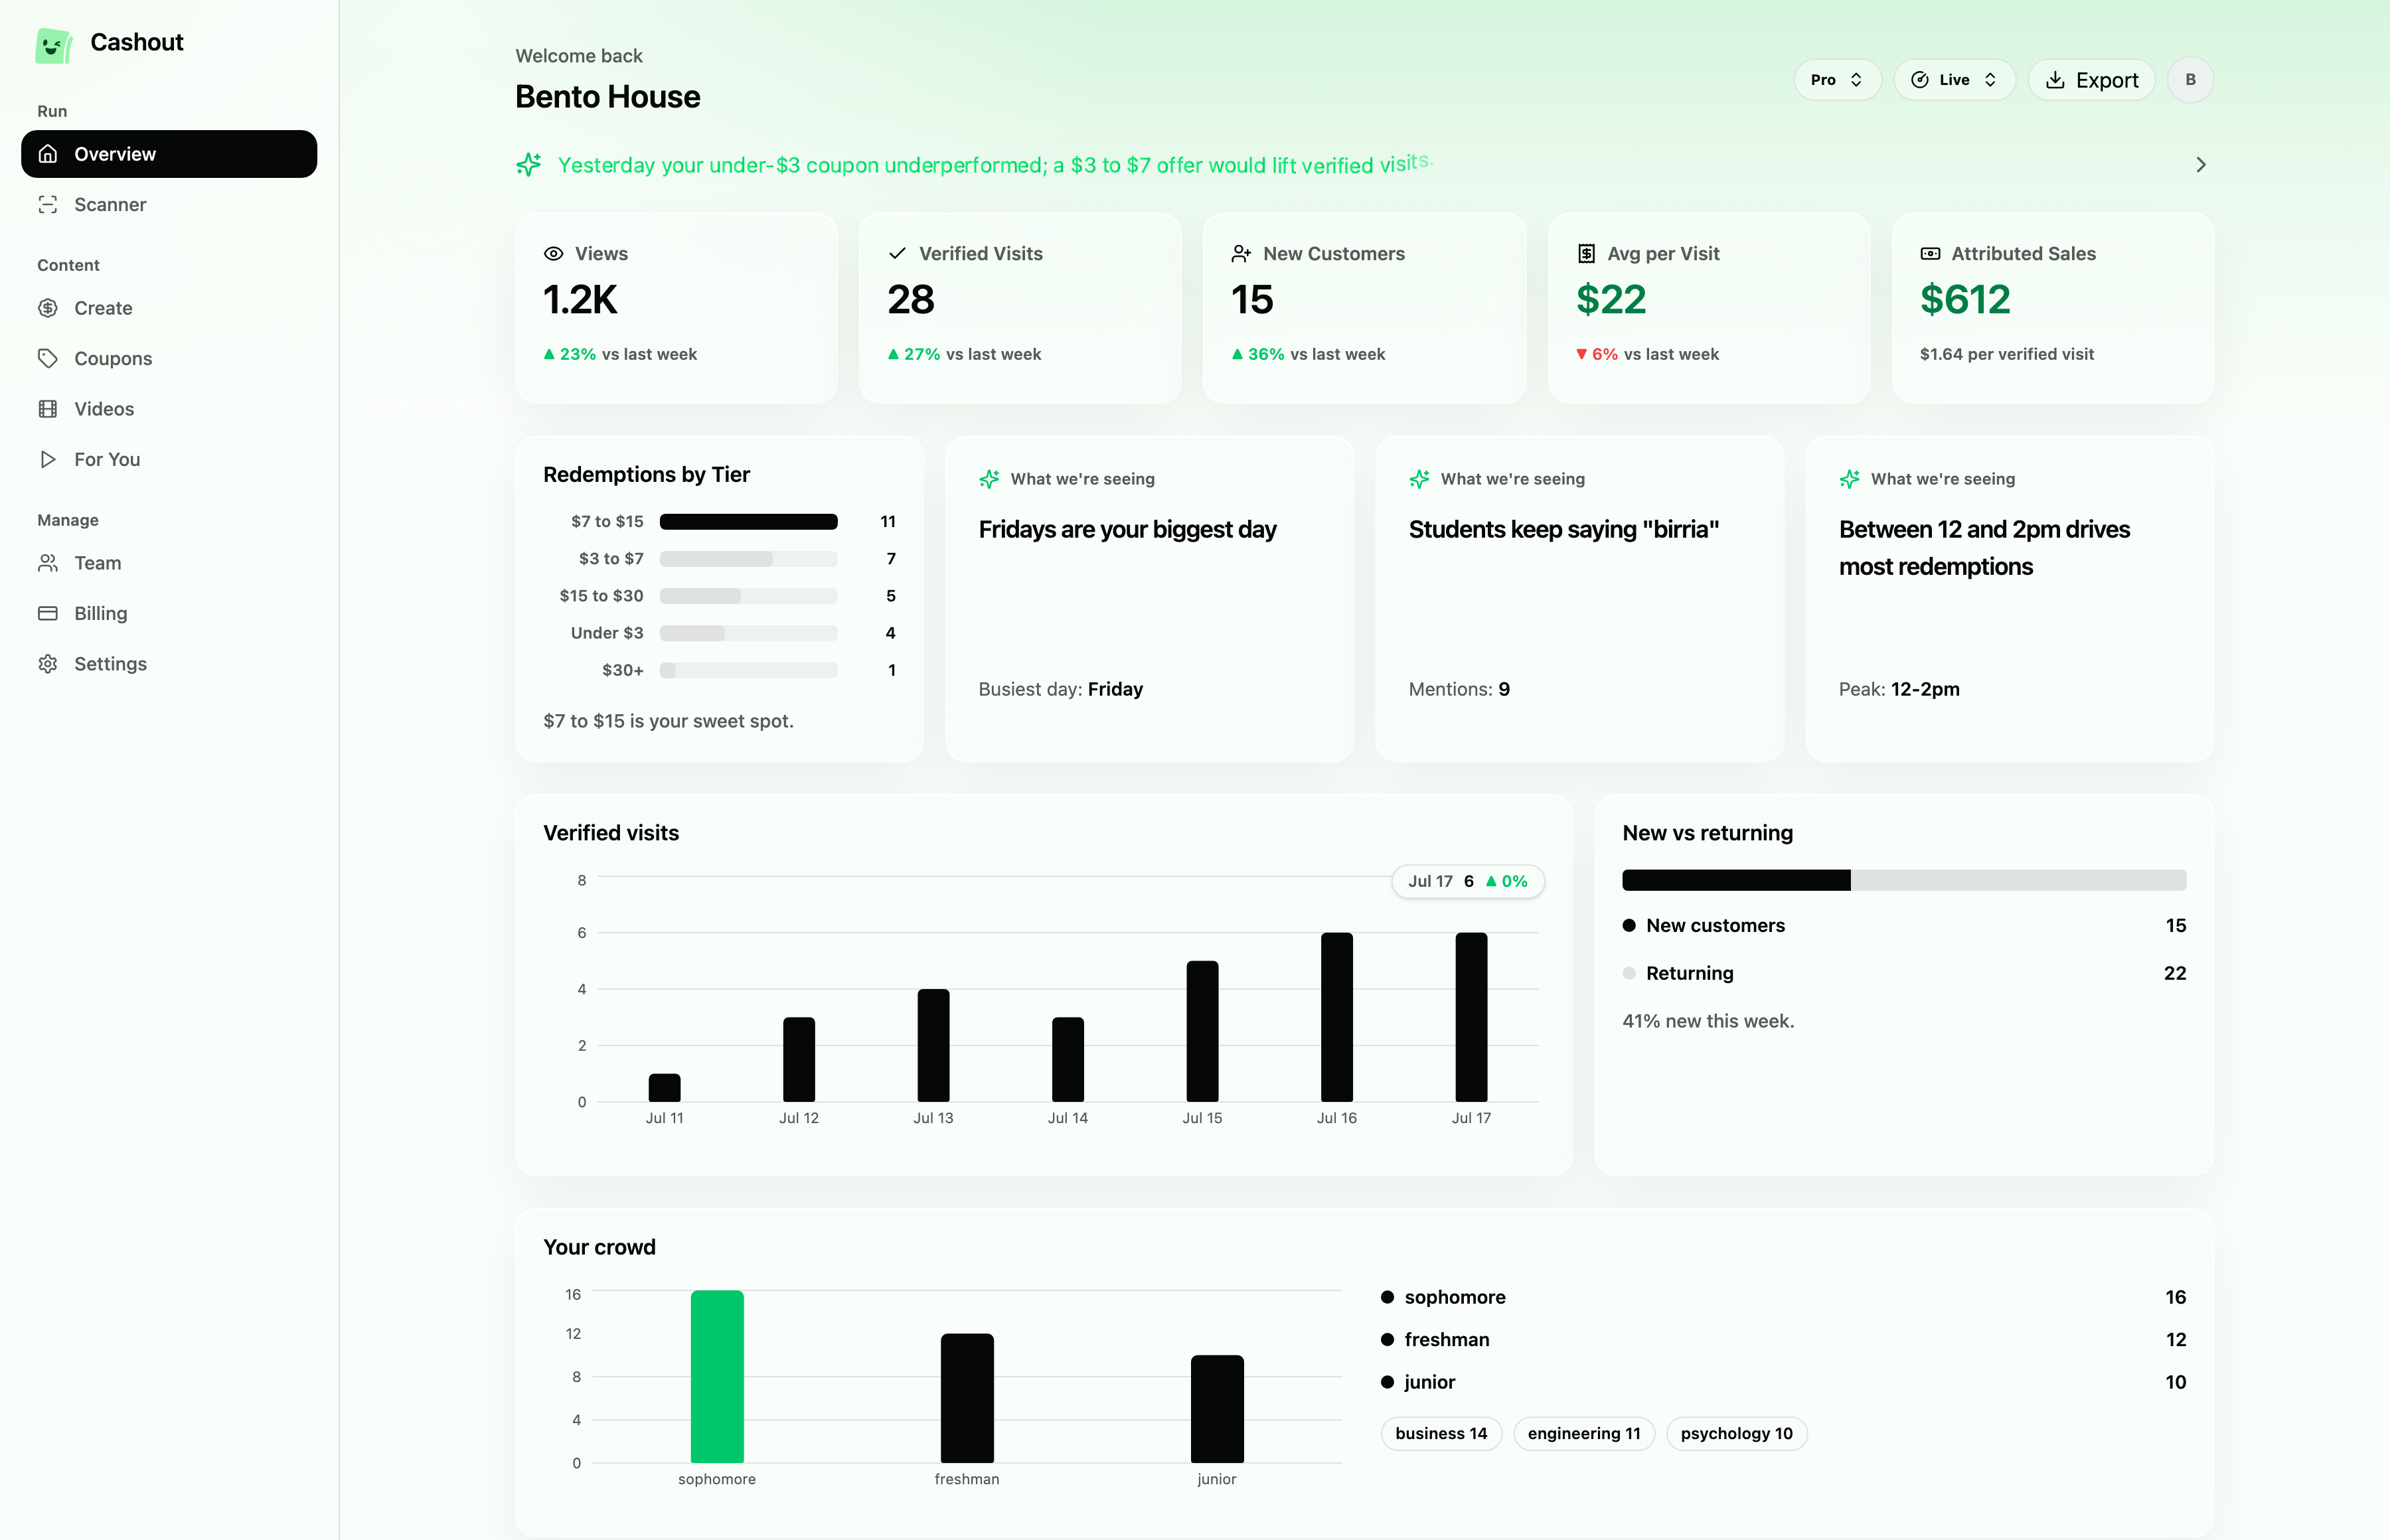
Task: Click the $7 to $15 tier bar
Action: point(748,522)
